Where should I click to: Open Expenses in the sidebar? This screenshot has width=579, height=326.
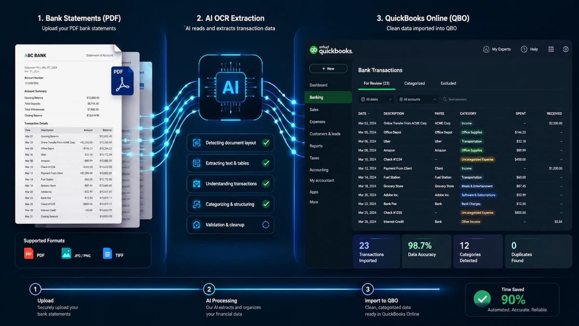pyautogui.click(x=317, y=122)
